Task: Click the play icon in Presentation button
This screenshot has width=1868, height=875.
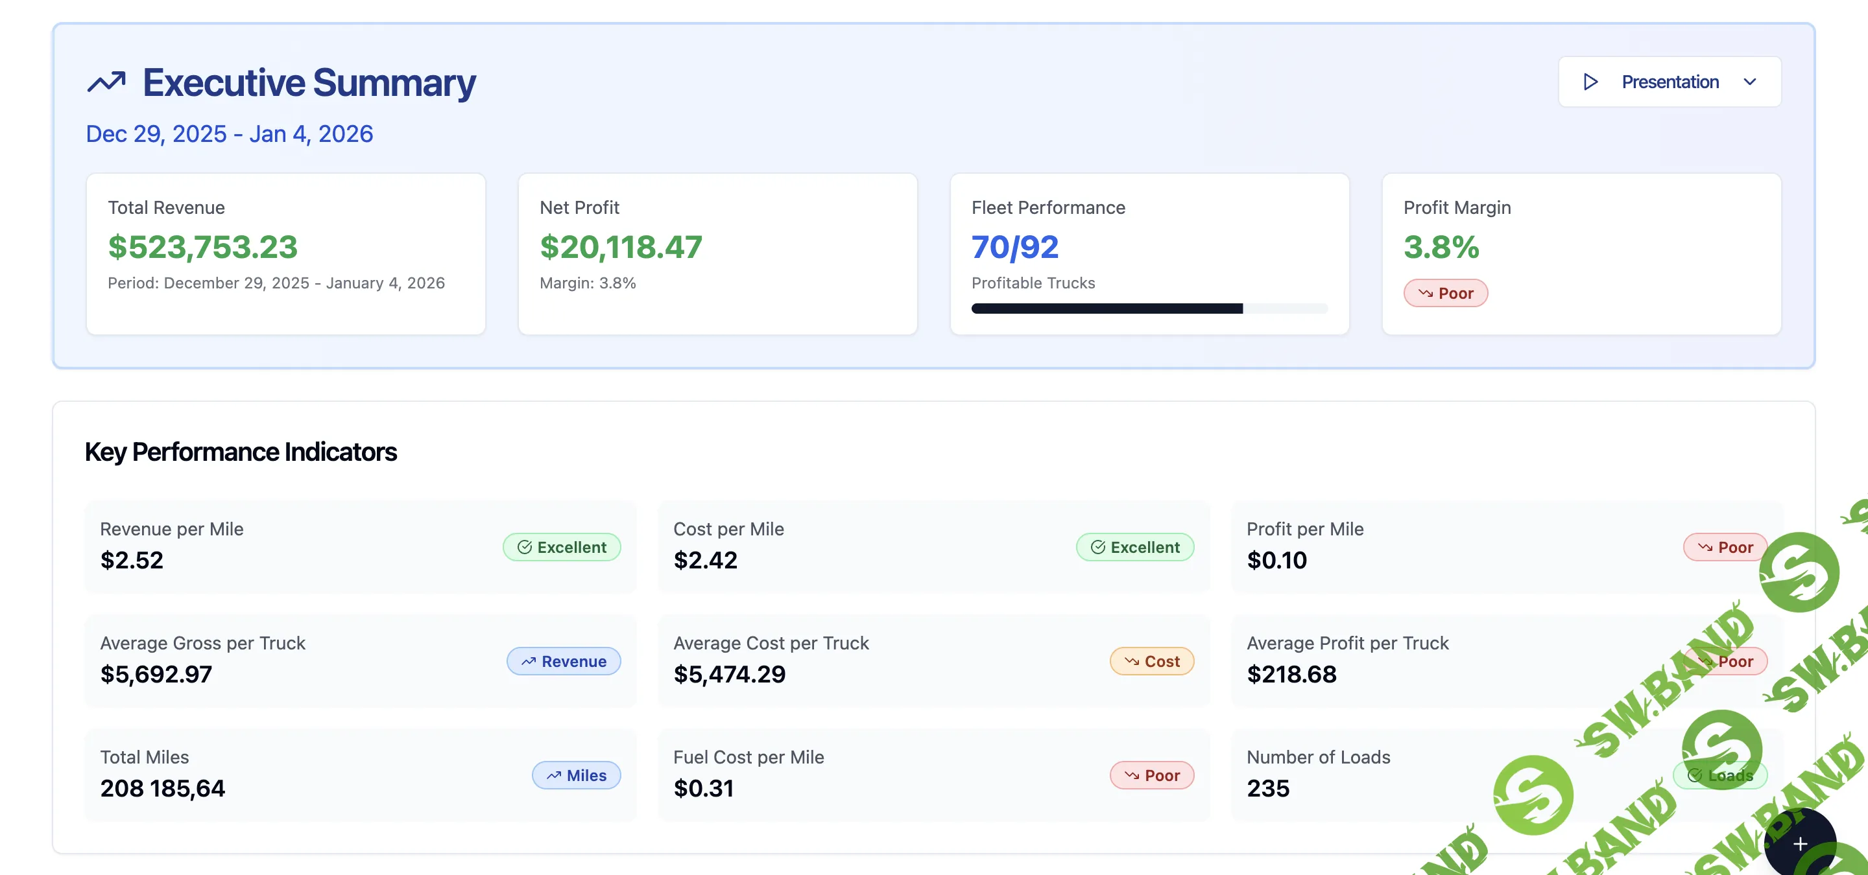Action: point(1590,82)
